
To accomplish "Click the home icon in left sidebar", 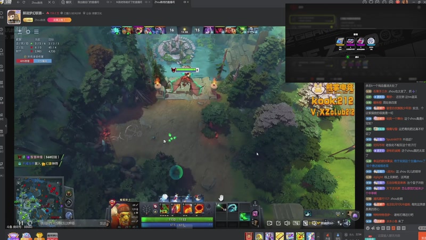I will click(2, 50).
